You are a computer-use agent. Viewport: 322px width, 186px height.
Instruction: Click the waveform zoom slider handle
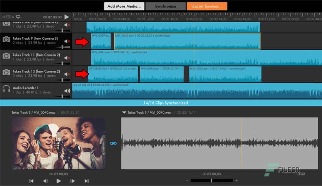click(211, 180)
